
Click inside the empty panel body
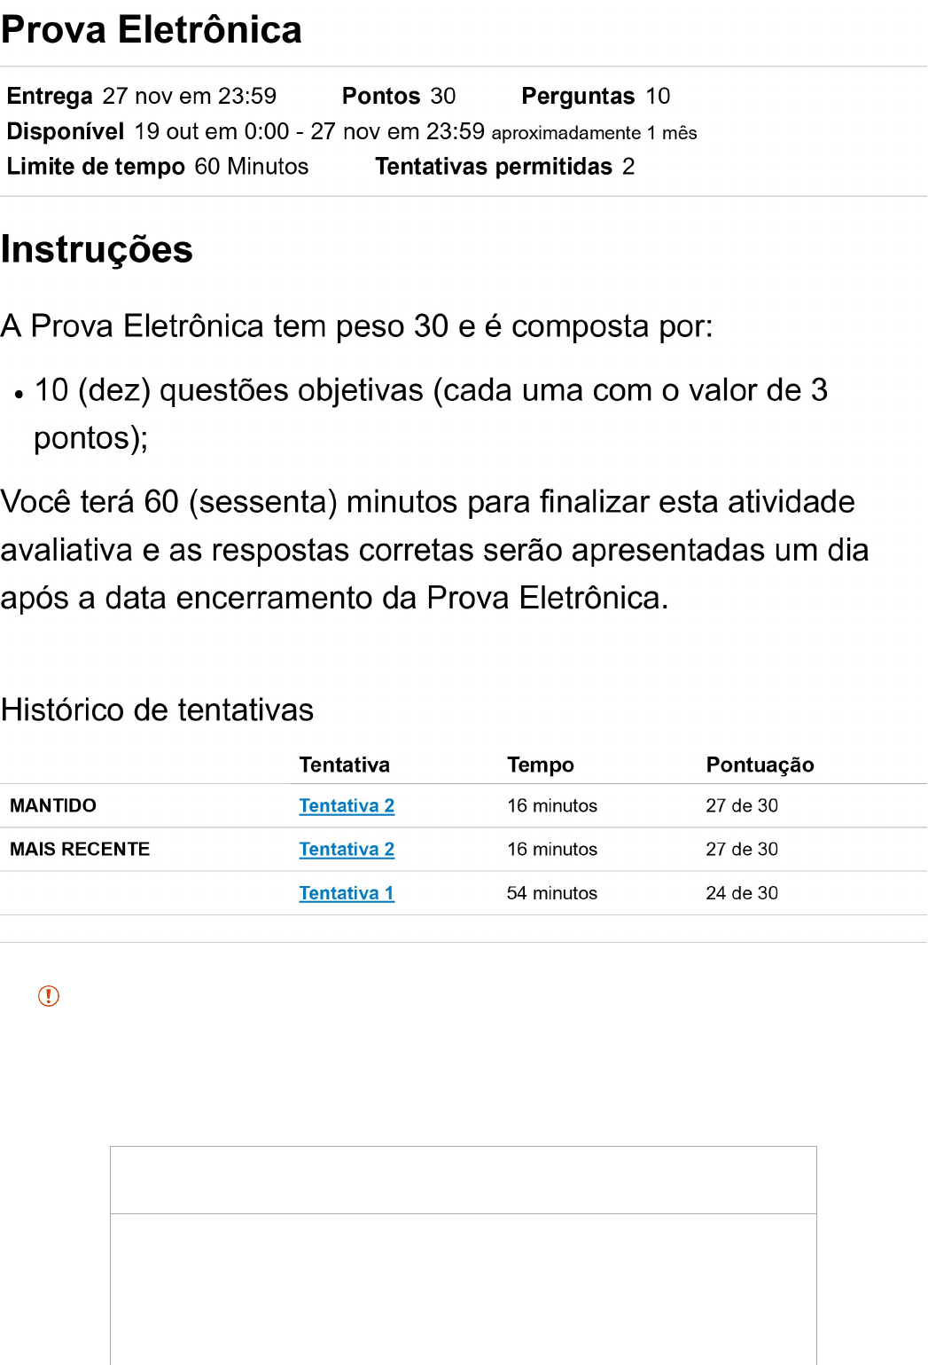(x=463, y=1286)
